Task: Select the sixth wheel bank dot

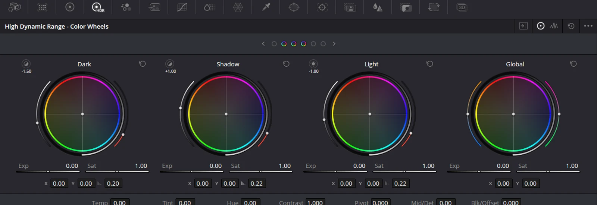Action: 323,44
